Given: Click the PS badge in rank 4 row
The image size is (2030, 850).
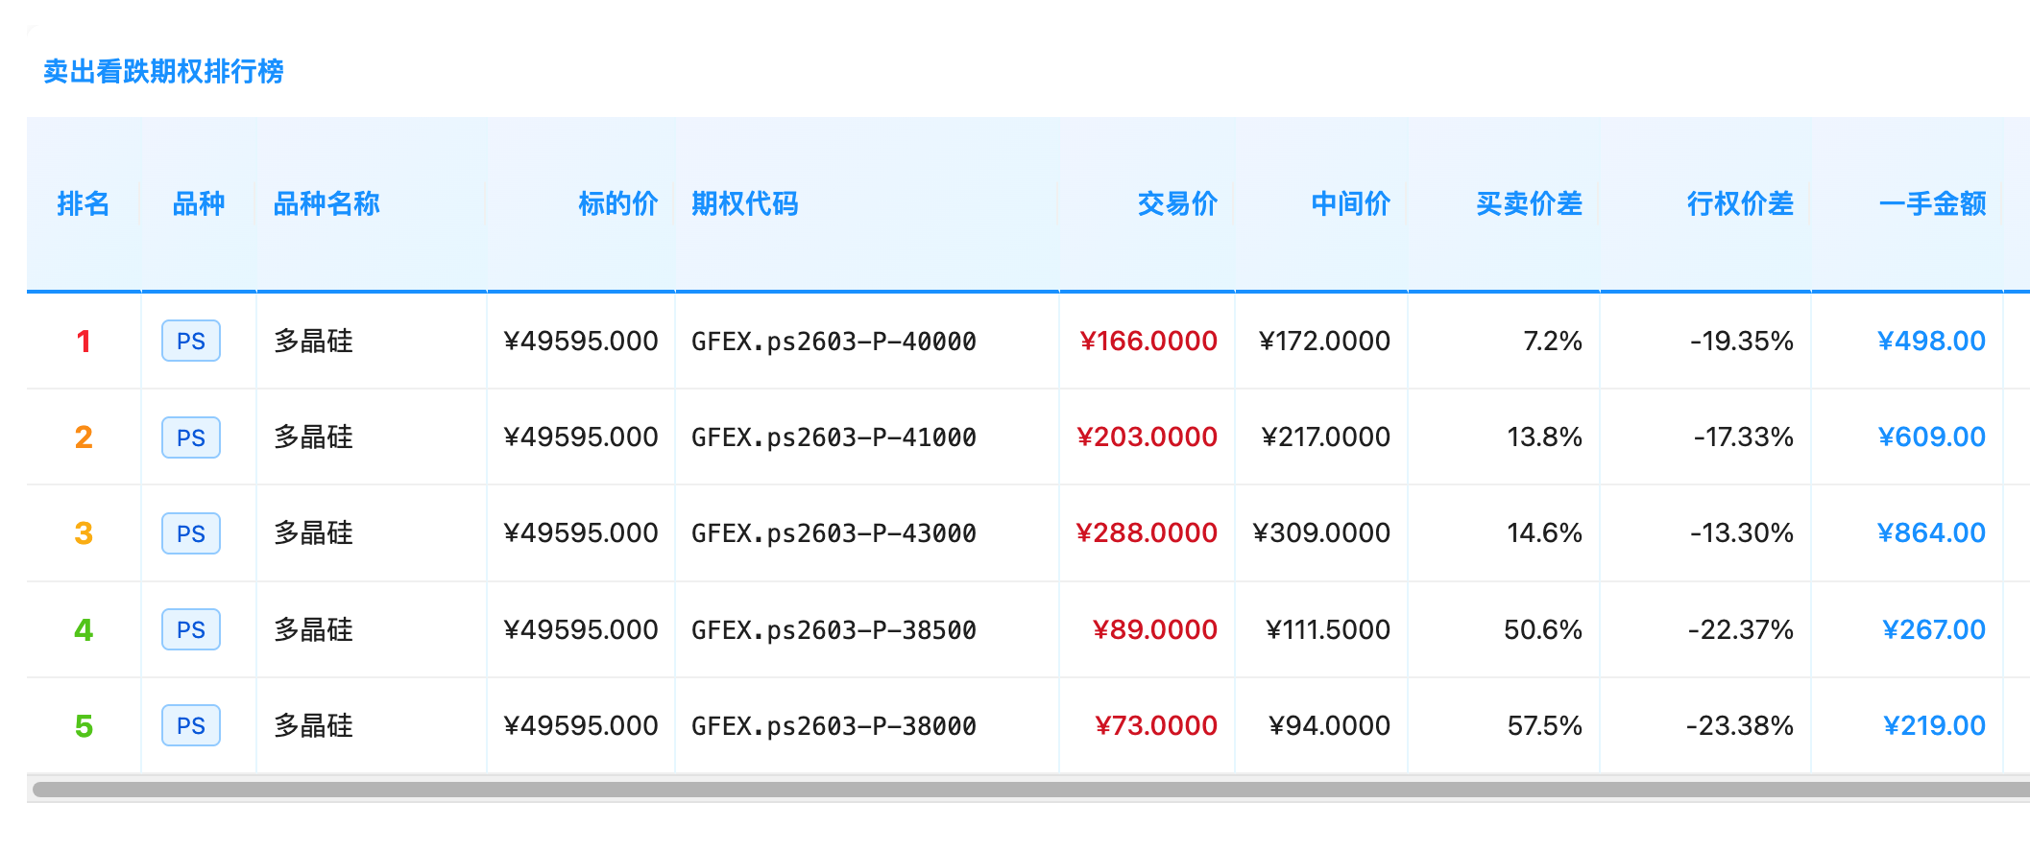Looking at the screenshot, I should [191, 629].
